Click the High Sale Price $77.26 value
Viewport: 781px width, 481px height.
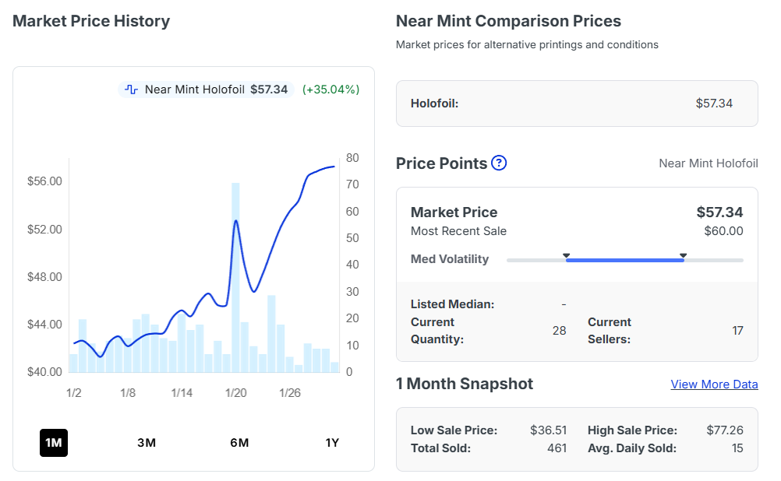pos(725,430)
